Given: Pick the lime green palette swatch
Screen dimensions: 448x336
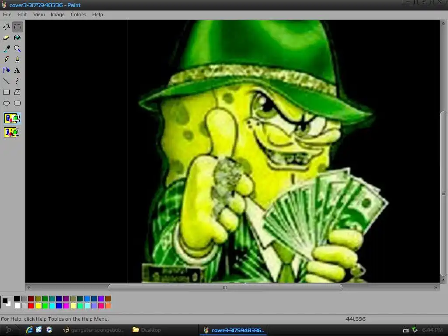Looking at the screenshot, I should point(45,306).
